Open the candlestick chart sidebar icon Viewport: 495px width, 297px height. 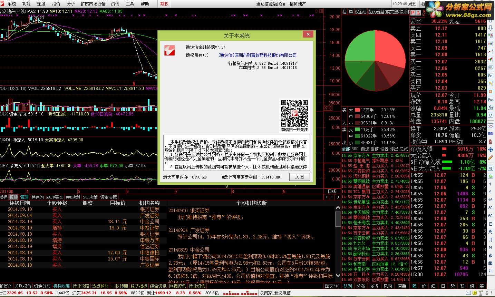pyautogui.click(x=491, y=59)
